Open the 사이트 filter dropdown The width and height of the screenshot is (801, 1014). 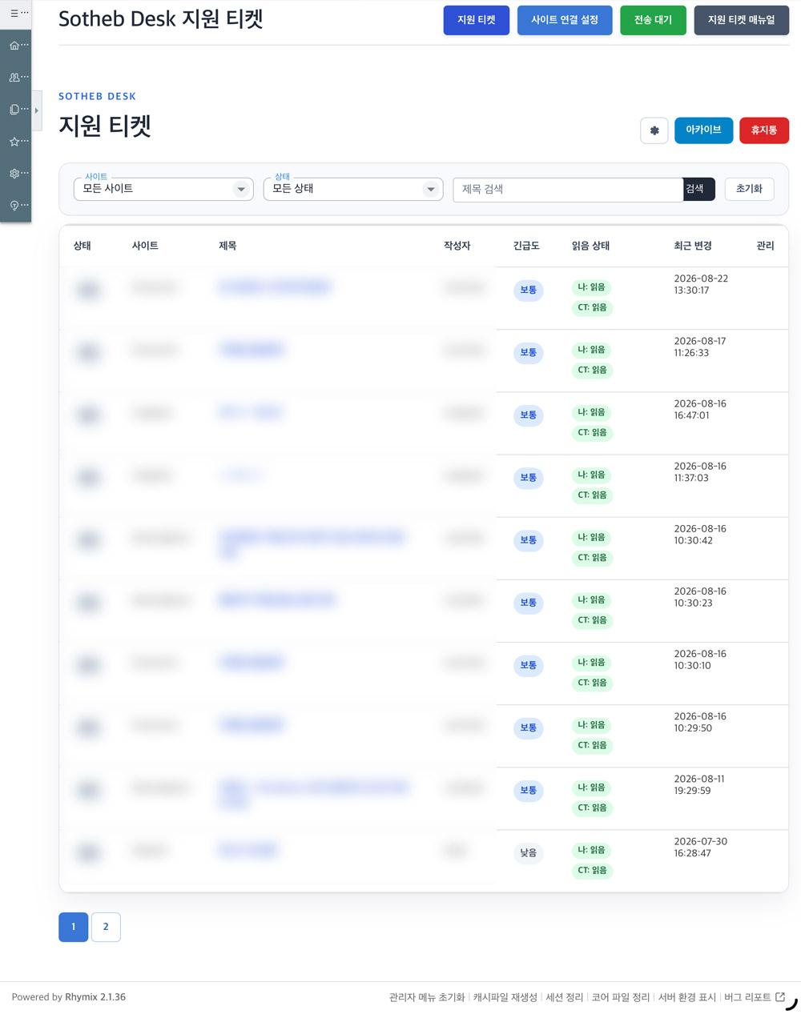pyautogui.click(x=163, y=189)
